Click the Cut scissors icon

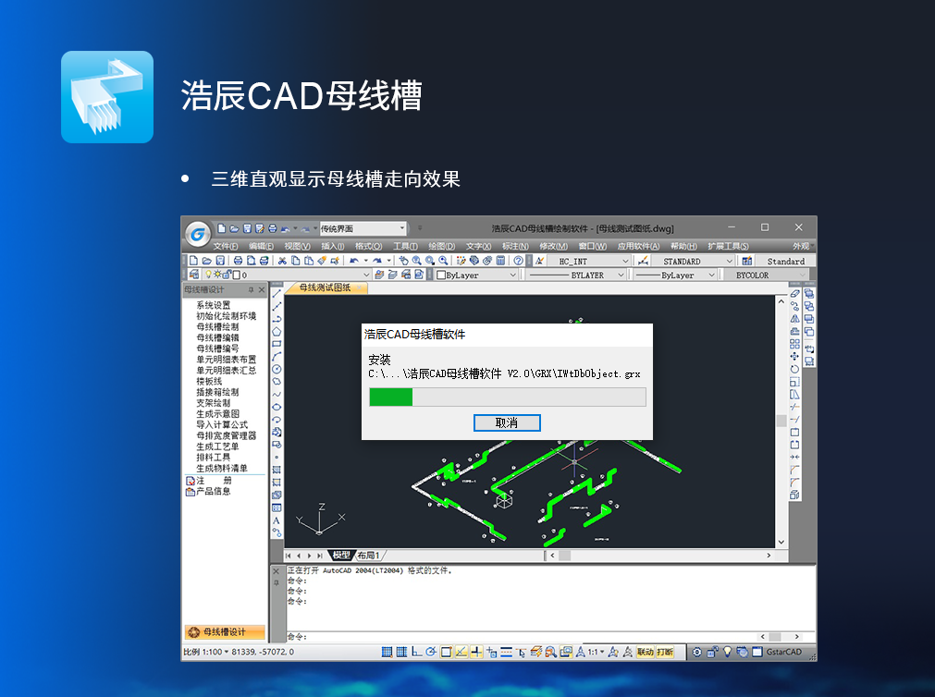(282, 261)
